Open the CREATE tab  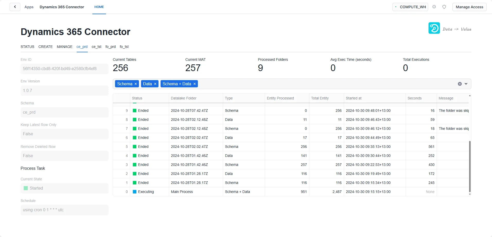tap(46, 47)
